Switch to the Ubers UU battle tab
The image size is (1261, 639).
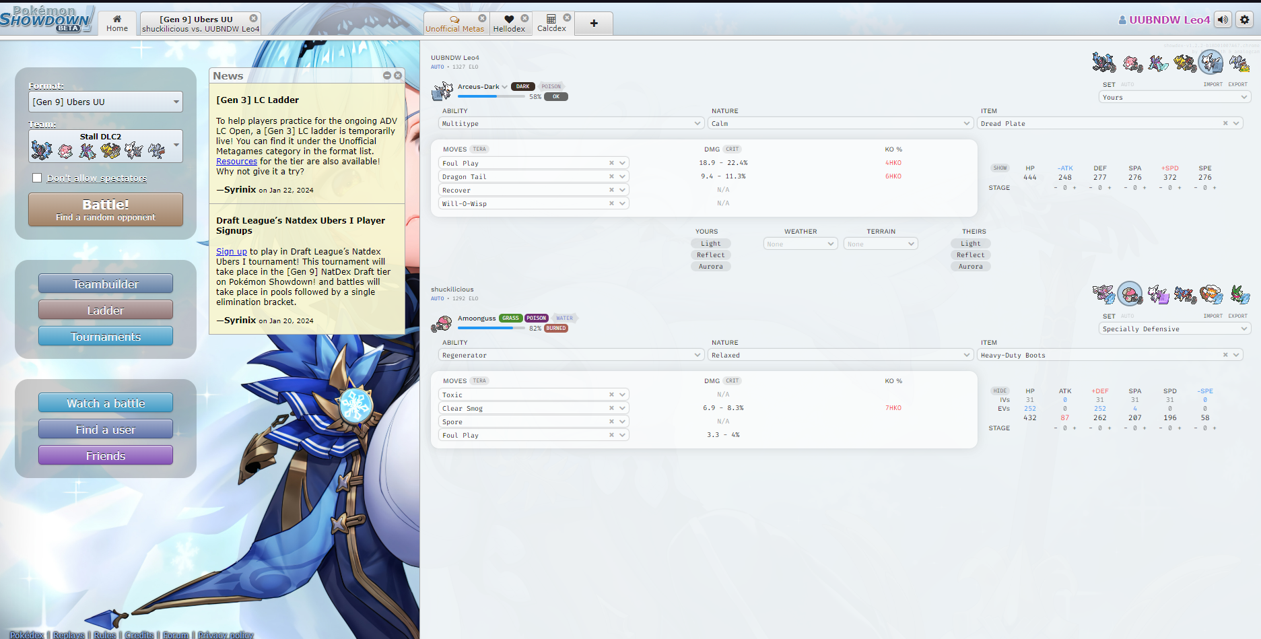coord(200,24)
